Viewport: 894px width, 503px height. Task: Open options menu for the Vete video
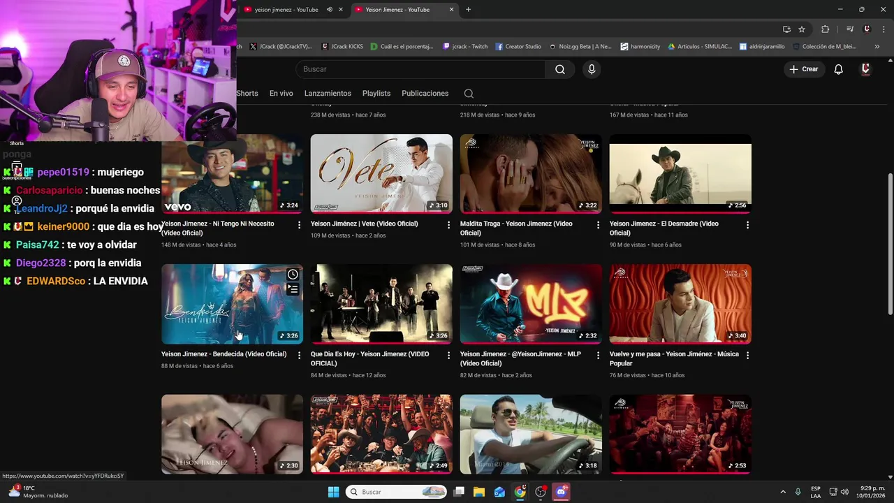(x=448, y=225)
